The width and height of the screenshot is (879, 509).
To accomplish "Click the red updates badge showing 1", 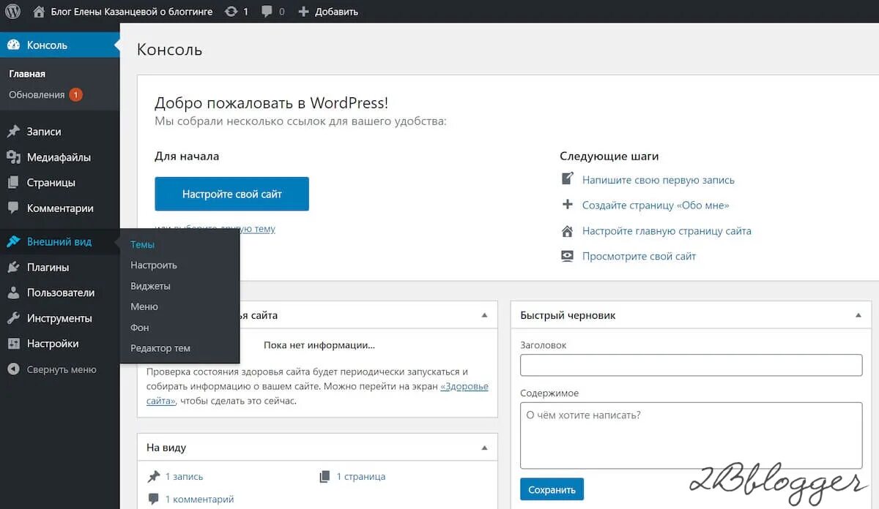I will point(75,95).
